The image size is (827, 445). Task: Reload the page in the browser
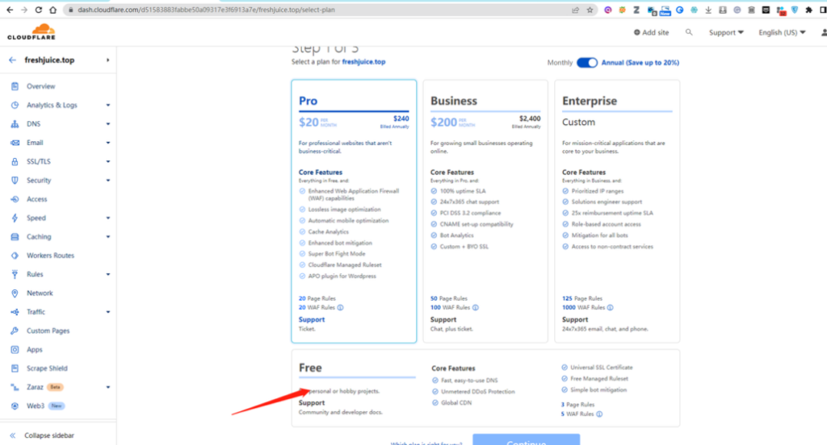tap(39, 10)
